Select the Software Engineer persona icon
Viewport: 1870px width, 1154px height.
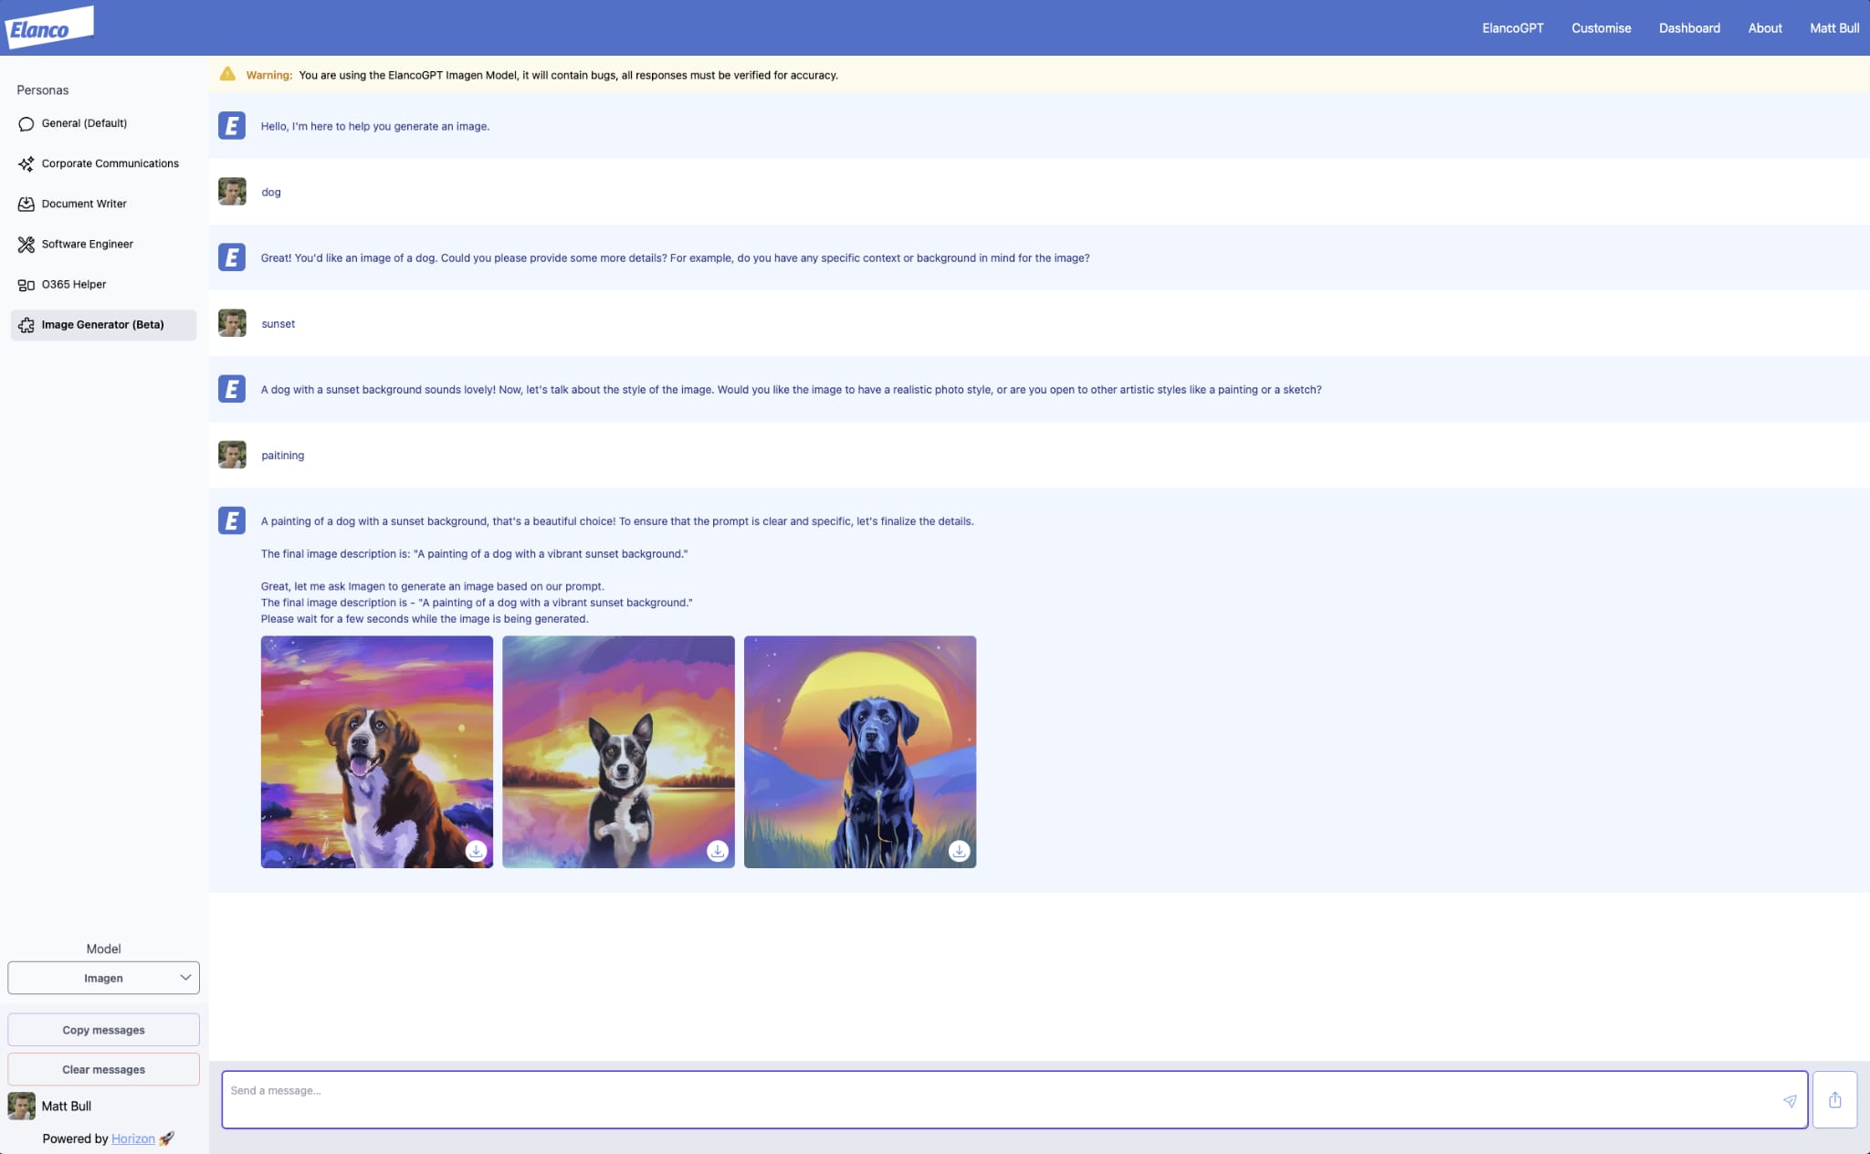26,244
